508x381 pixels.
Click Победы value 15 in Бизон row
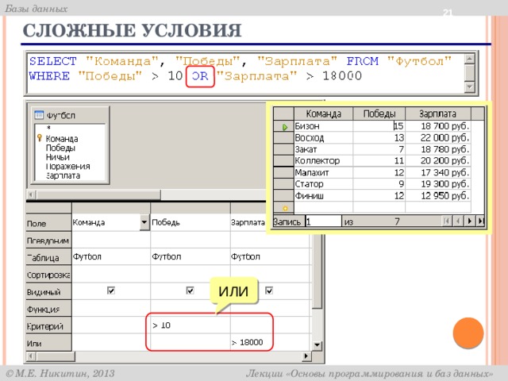[x=379, y=125]
